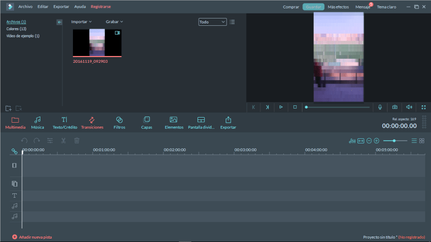Viewport: 431px width, 242px height.
Task: Select the text track icon
Action: click(15, 196)
